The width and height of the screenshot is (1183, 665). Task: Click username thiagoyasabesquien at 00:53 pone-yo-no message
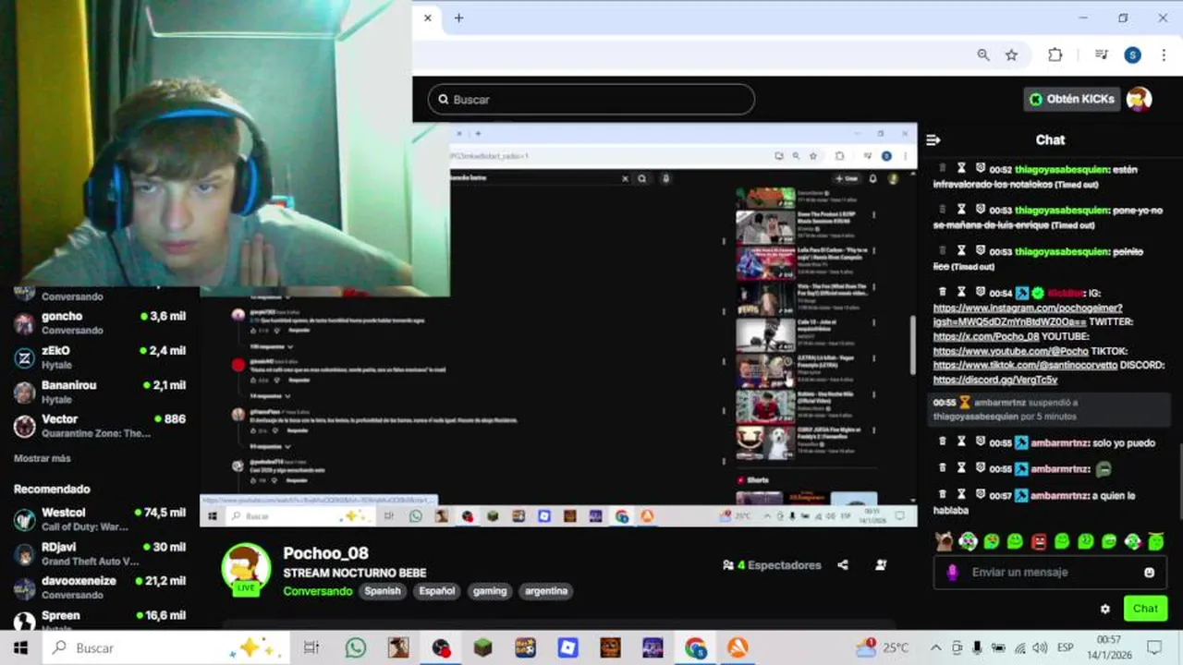click(x=1063, y=211)
